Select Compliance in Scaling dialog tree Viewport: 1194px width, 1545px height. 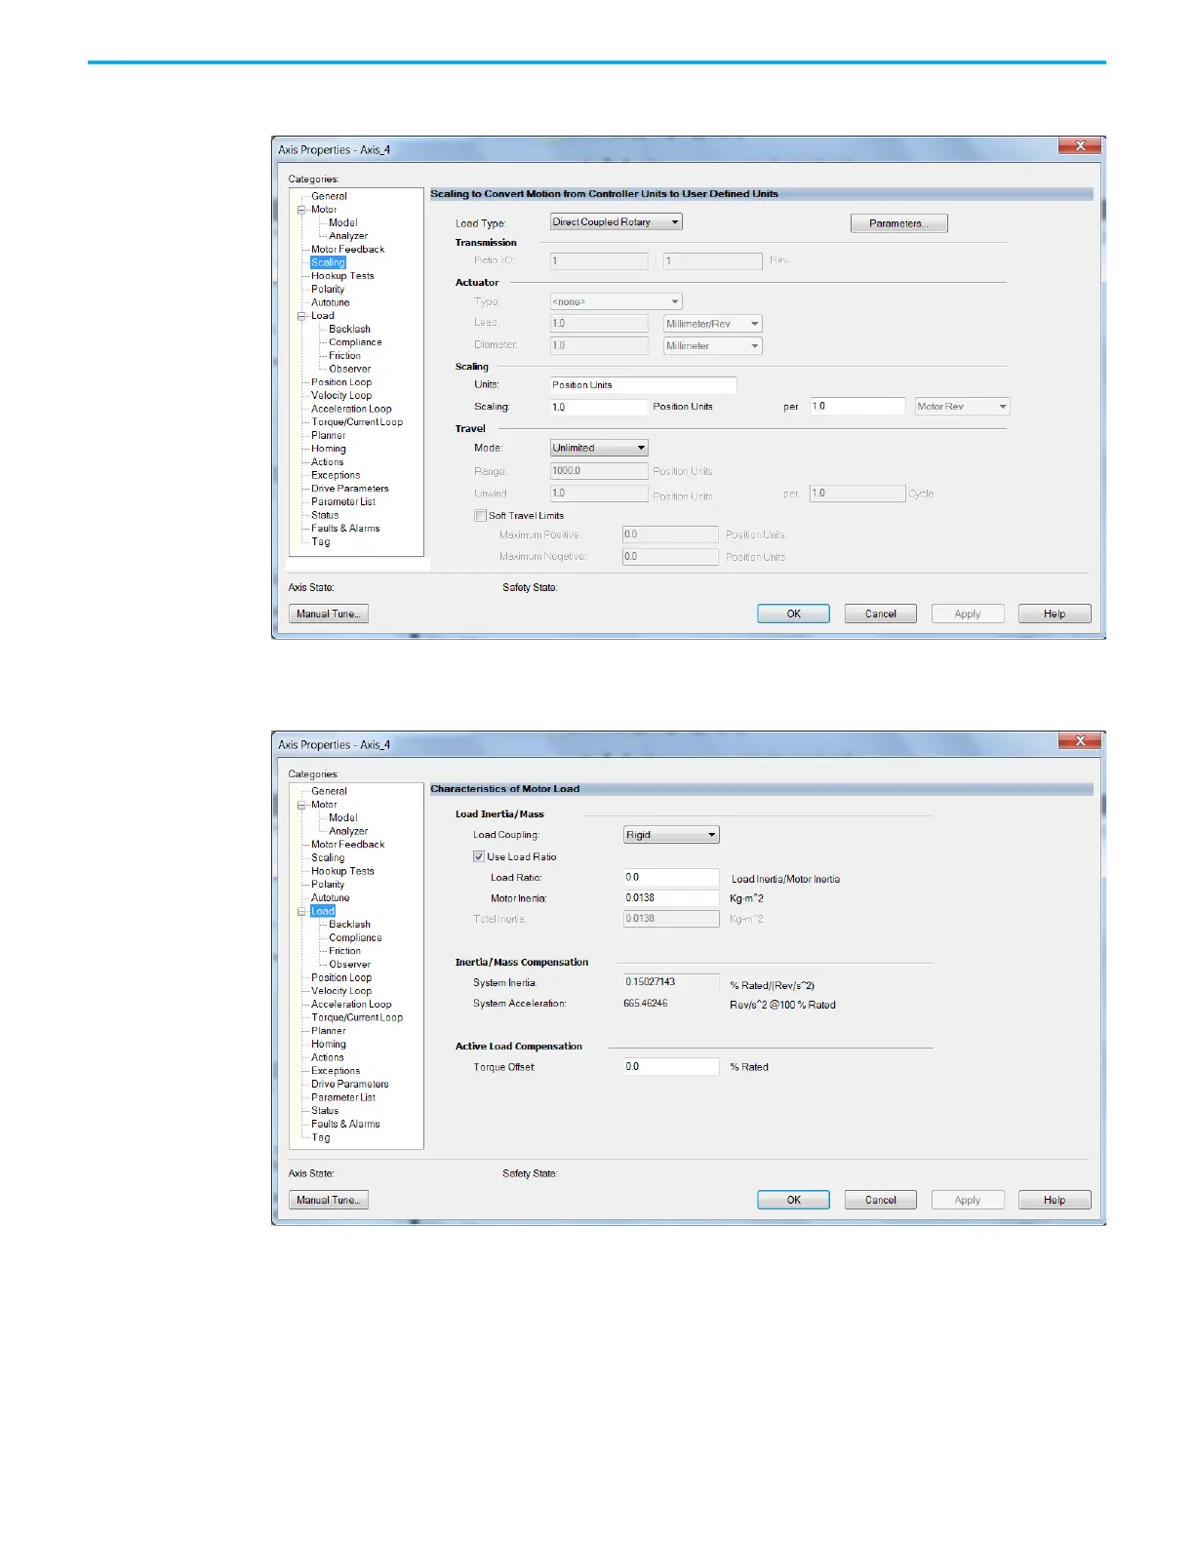coord(355,342)
